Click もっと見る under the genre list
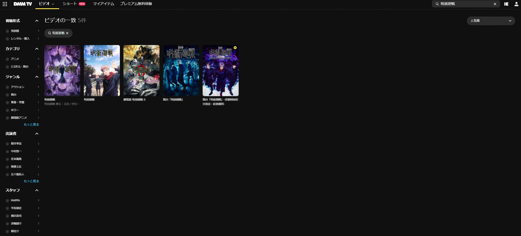Screen dimensions: 521x236 click(x=31, y=124)
